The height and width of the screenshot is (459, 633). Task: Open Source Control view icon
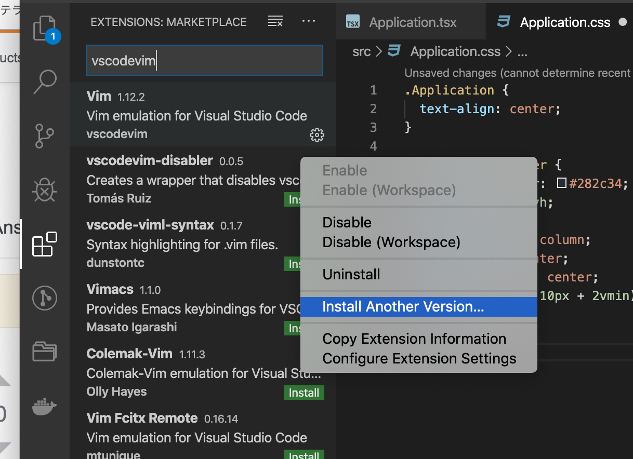click(x=45, y=137)
